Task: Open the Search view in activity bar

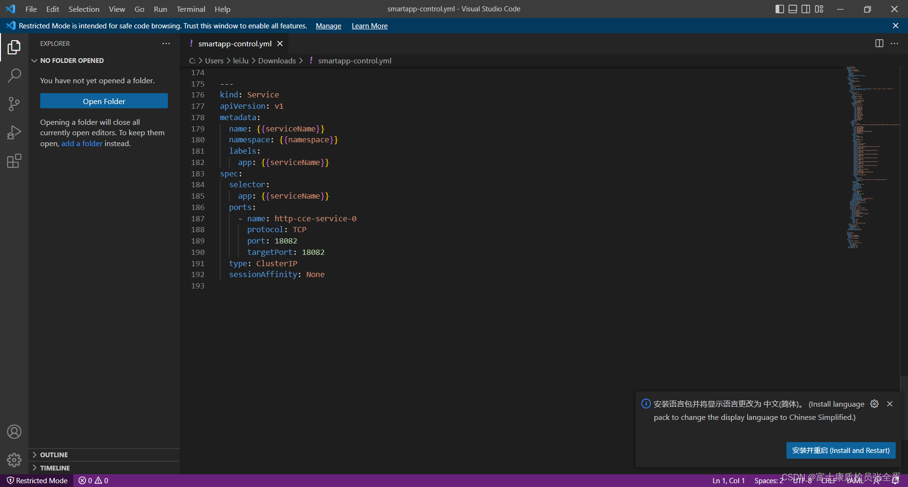Action: [x=14, y=76]
